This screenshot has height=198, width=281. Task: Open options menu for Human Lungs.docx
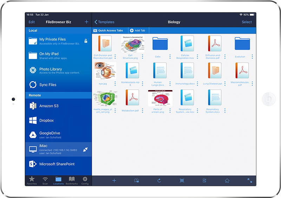pos(170,83)
